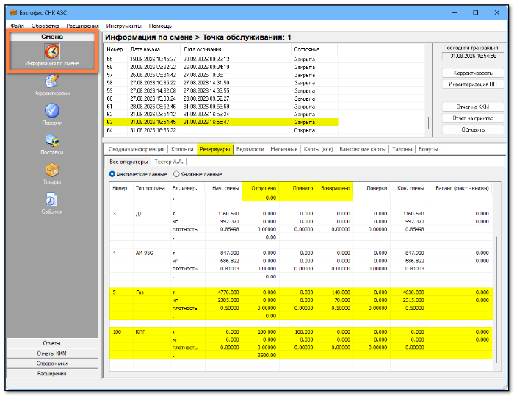Screen dimensions: 514x396
Task: Expand the Расширения sidebar section
Action: tap(52, 374)
